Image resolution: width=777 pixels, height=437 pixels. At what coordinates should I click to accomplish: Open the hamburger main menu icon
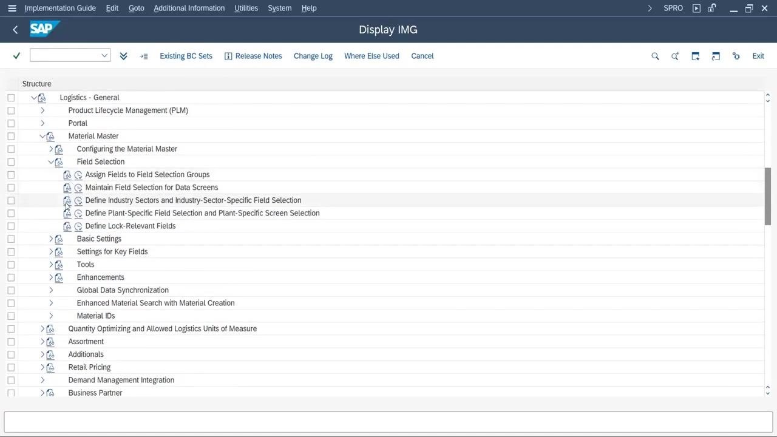click(x=12, y=8)
